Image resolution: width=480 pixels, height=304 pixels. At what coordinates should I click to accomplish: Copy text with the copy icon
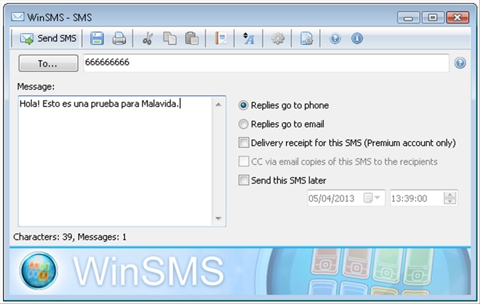coord(169,38)
